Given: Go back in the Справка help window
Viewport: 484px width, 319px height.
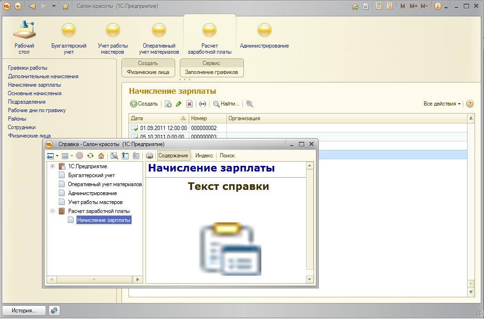Looking at the screenshot, I should (50, 155).
